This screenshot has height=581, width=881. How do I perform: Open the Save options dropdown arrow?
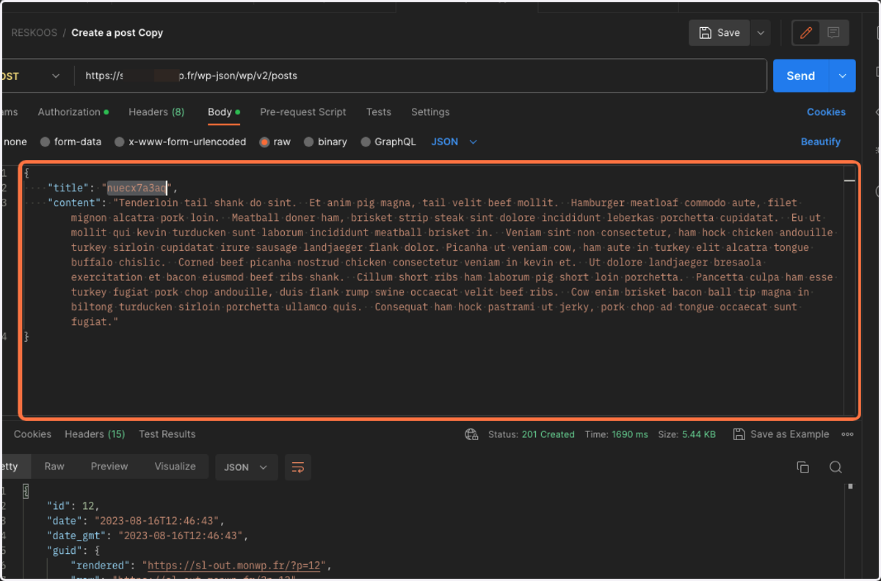(761, 33)
